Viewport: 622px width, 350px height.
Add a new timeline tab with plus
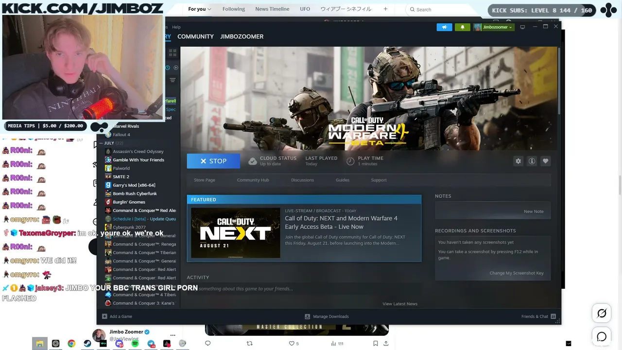[385, 9]
